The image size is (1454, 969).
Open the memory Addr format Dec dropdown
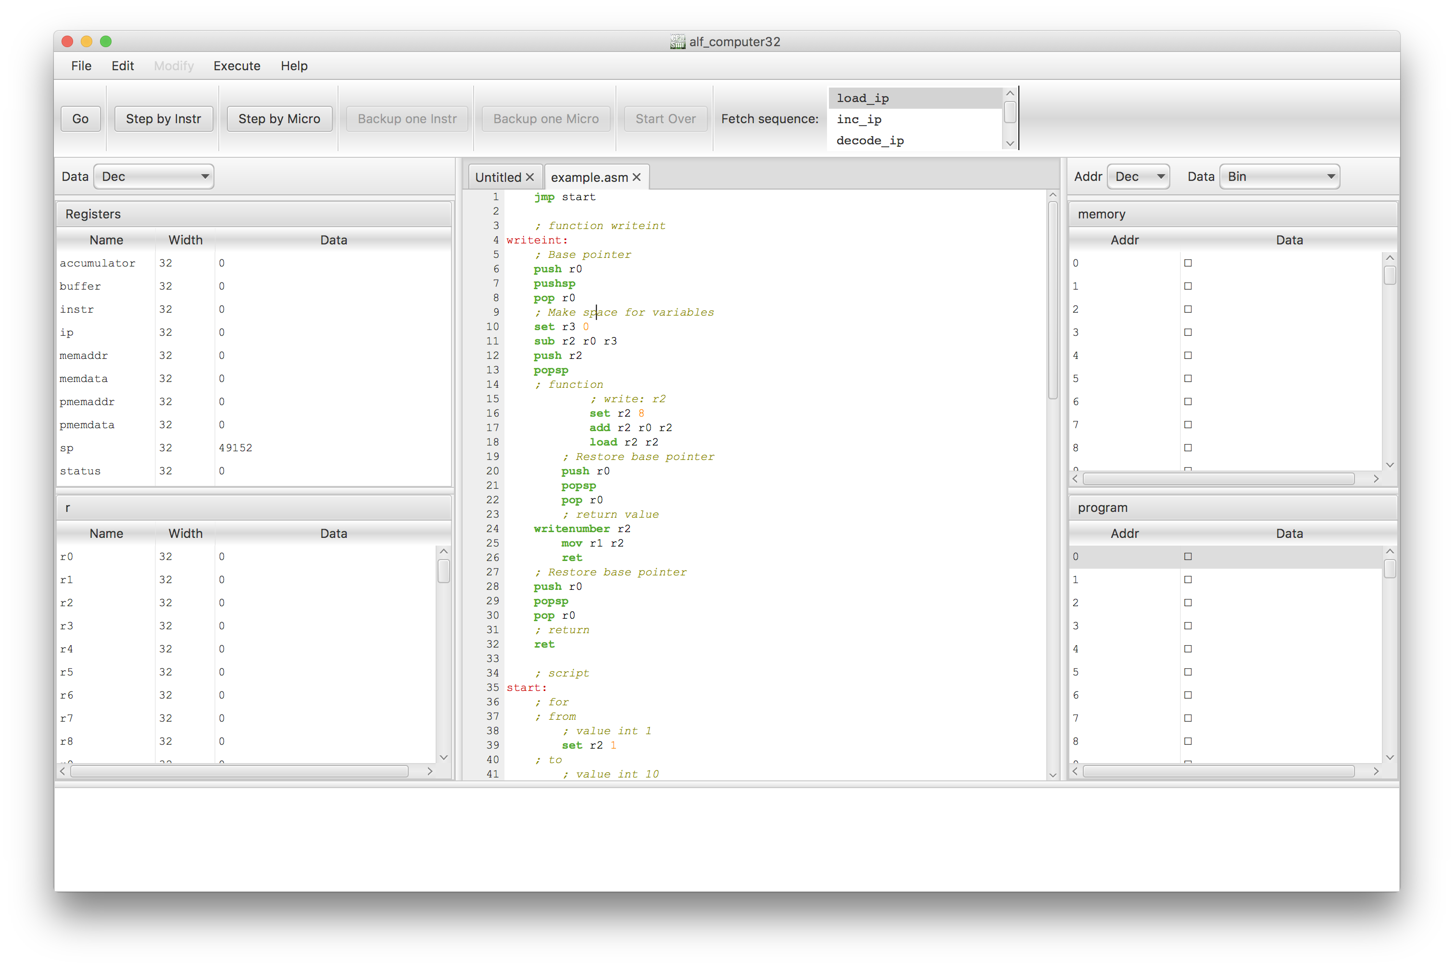click(1138, 177)
